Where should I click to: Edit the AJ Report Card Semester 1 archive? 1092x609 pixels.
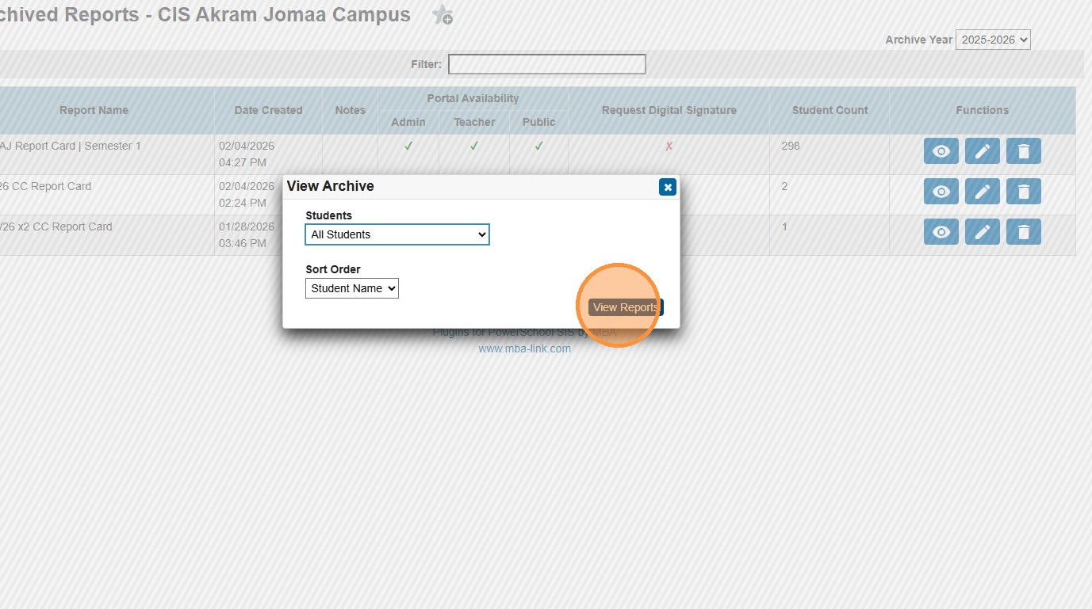pyautogui.click(x=982, y=150)
